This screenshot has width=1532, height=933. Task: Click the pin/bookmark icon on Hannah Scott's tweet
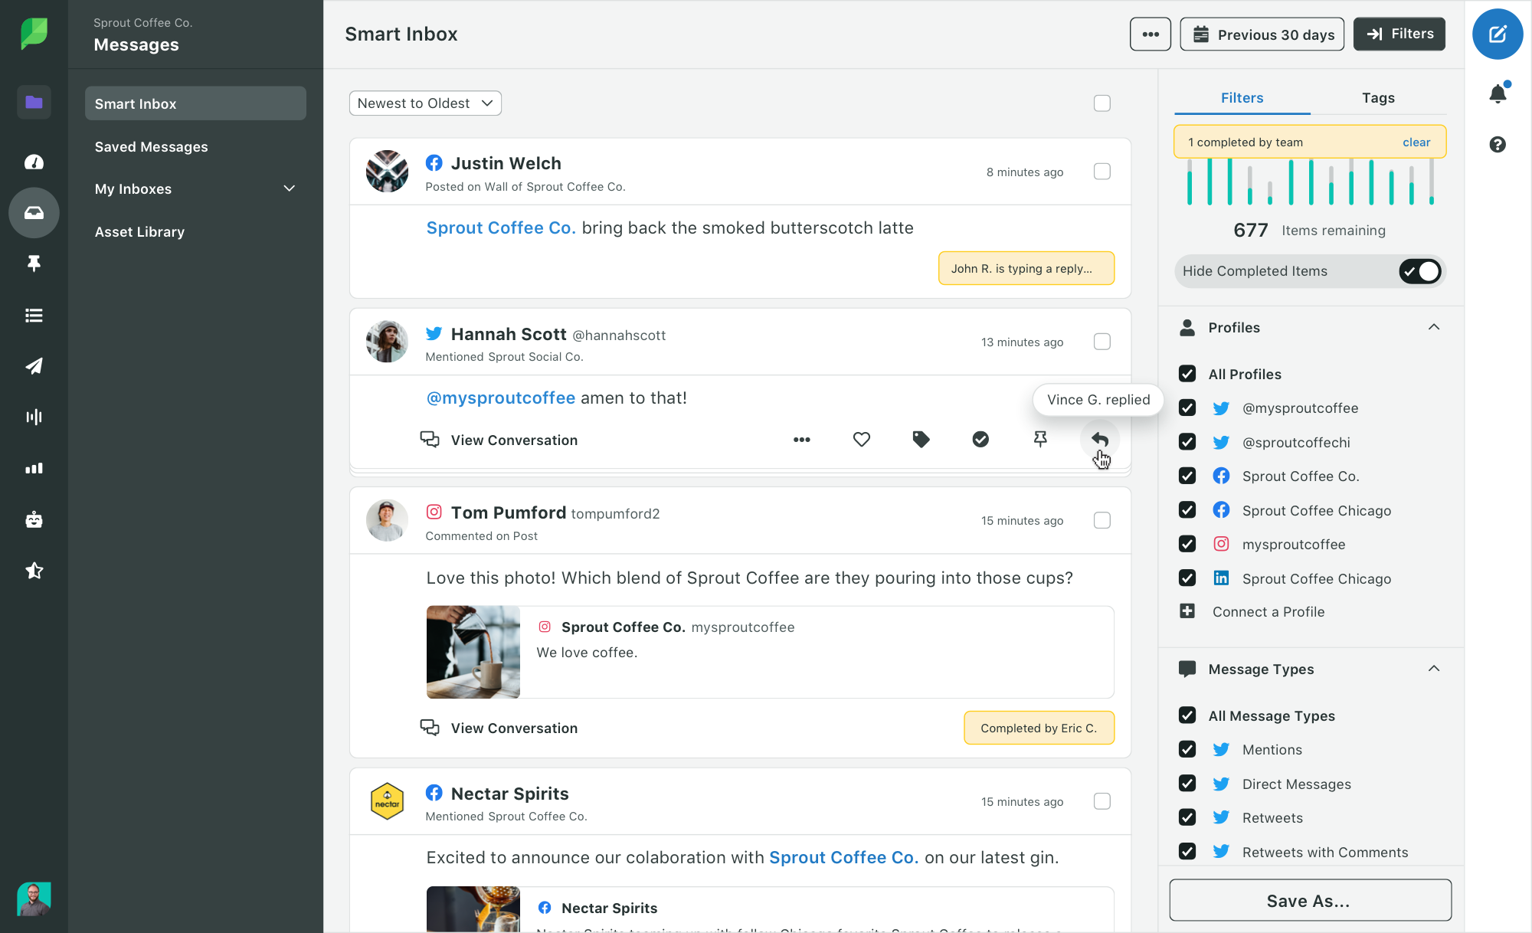[1039, 439]
